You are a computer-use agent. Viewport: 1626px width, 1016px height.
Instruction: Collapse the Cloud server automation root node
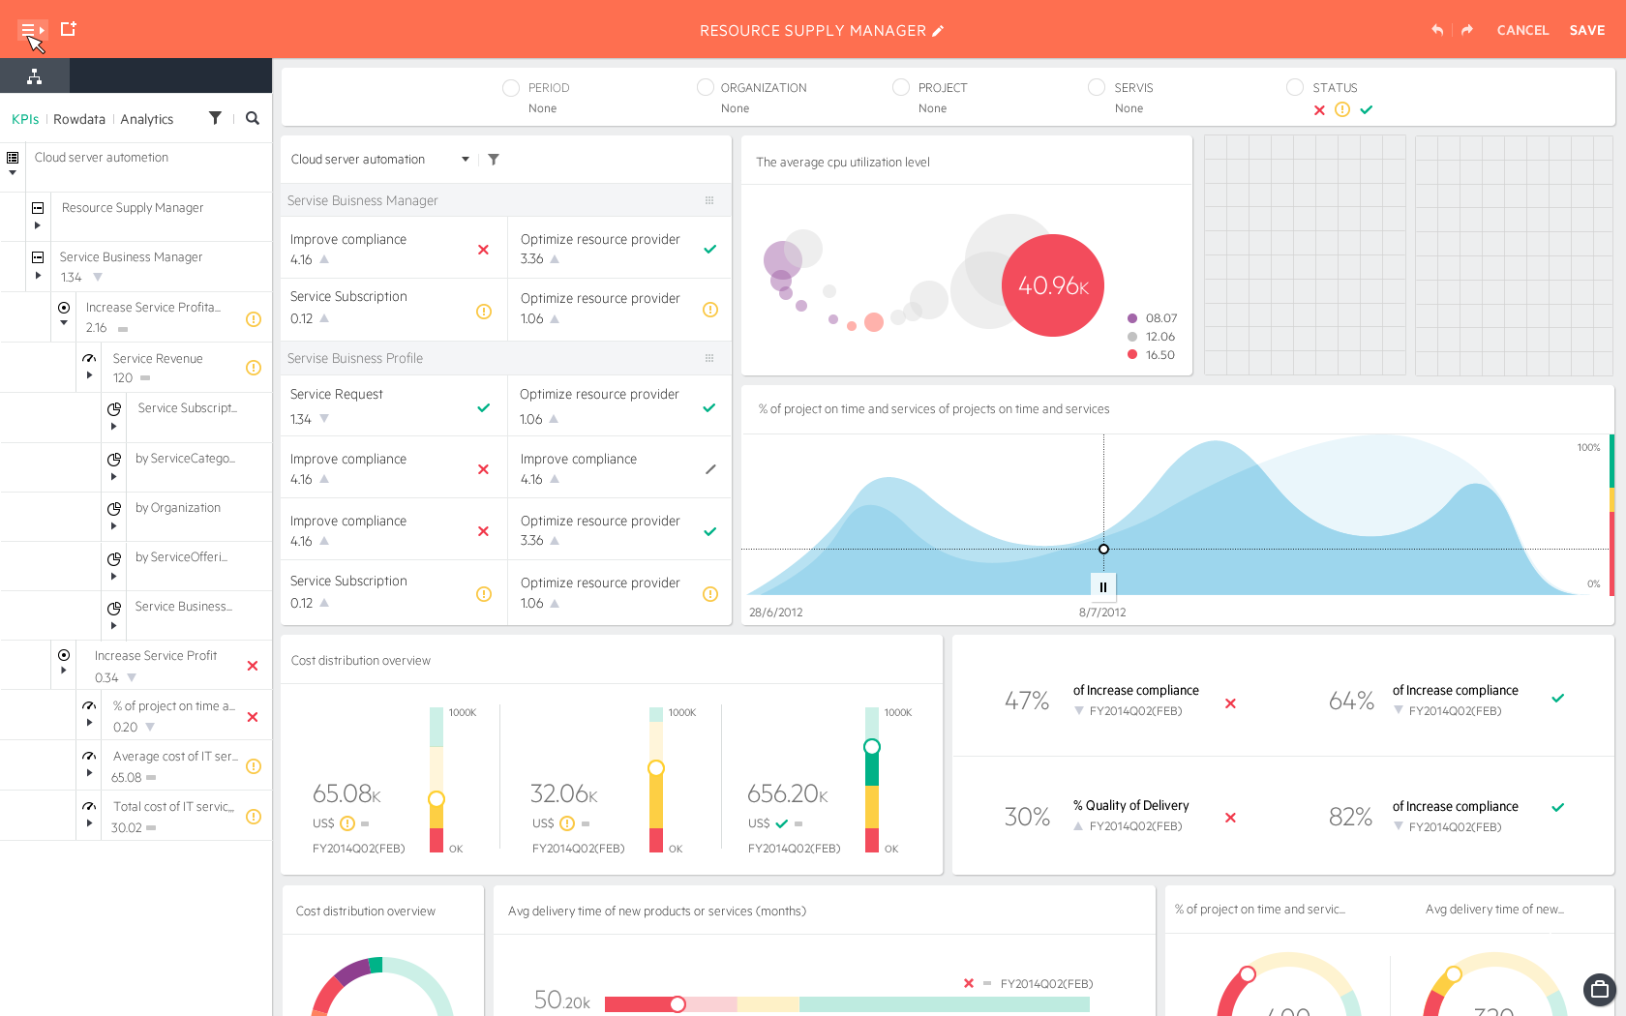pos(13,173)
